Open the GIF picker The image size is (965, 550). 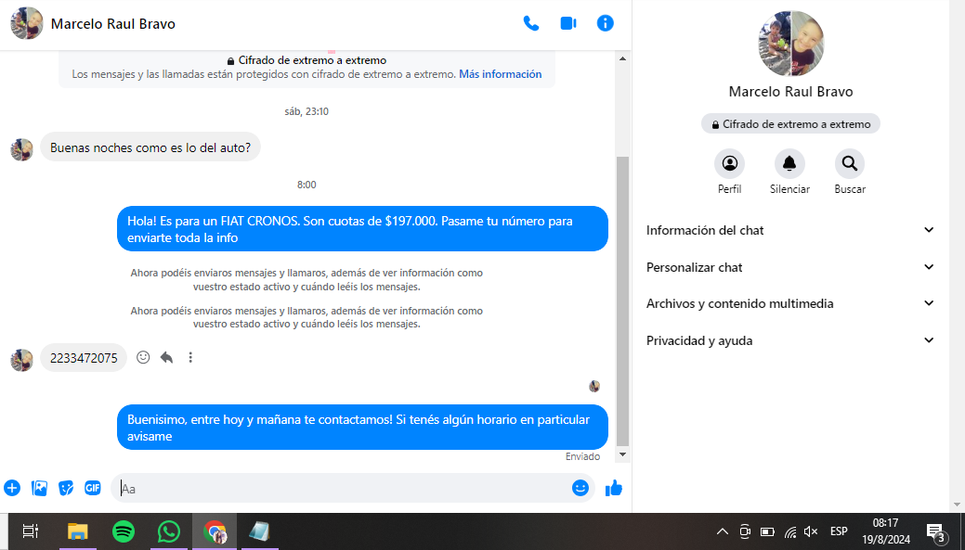pos(92,488)
